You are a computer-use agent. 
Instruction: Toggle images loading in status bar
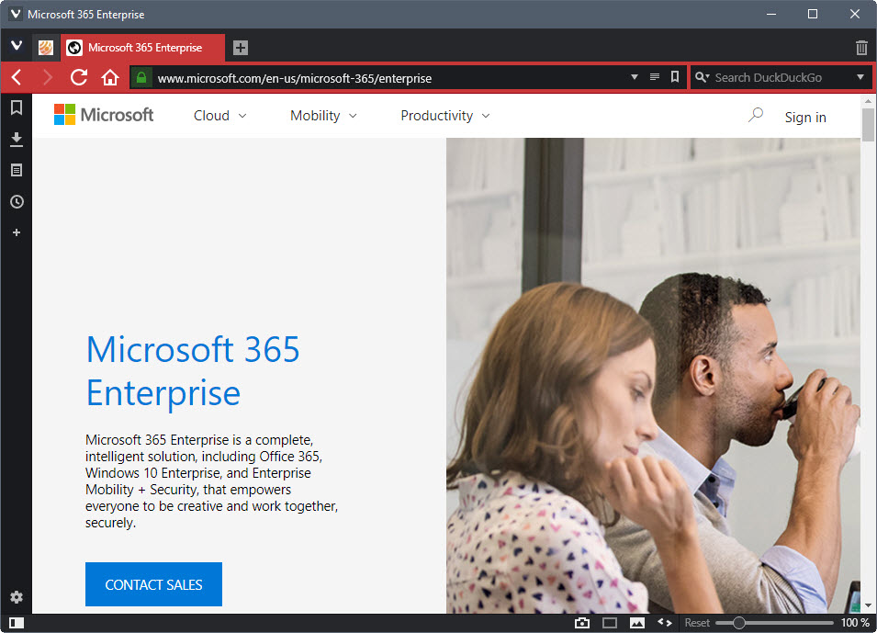(637, 622)
